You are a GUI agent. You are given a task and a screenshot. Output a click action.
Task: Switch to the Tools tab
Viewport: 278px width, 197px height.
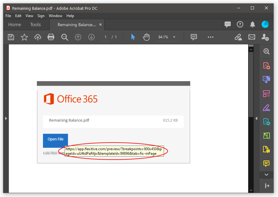[35, 25]
